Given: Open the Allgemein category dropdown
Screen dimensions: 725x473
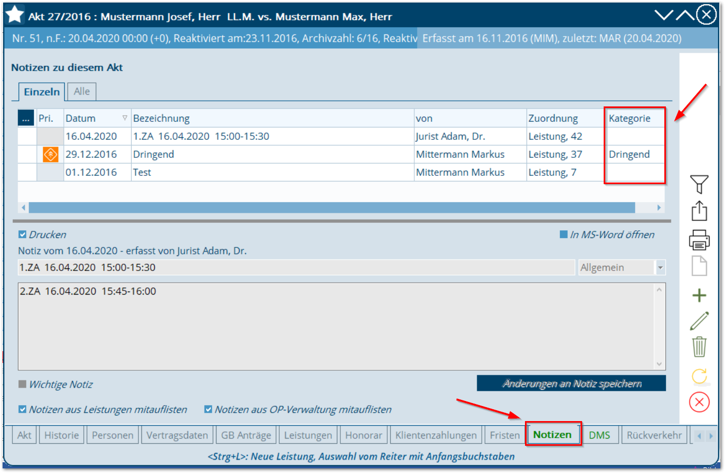Looking at the screenshot, I should [660, 267].
